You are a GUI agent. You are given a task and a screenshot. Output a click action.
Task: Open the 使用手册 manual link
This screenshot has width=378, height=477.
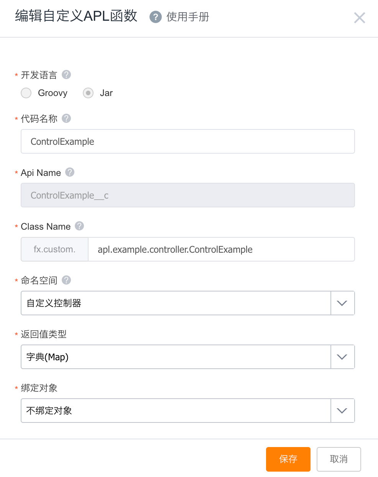click(188, 17)
